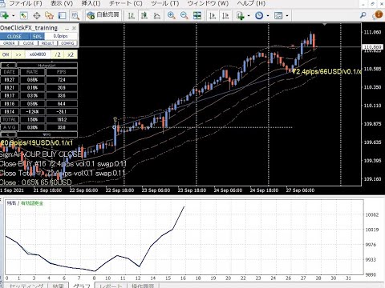This screenshot has width=385, height=288.
Task: Switch to the 操作履歴 tab
Action: (143, 286)
